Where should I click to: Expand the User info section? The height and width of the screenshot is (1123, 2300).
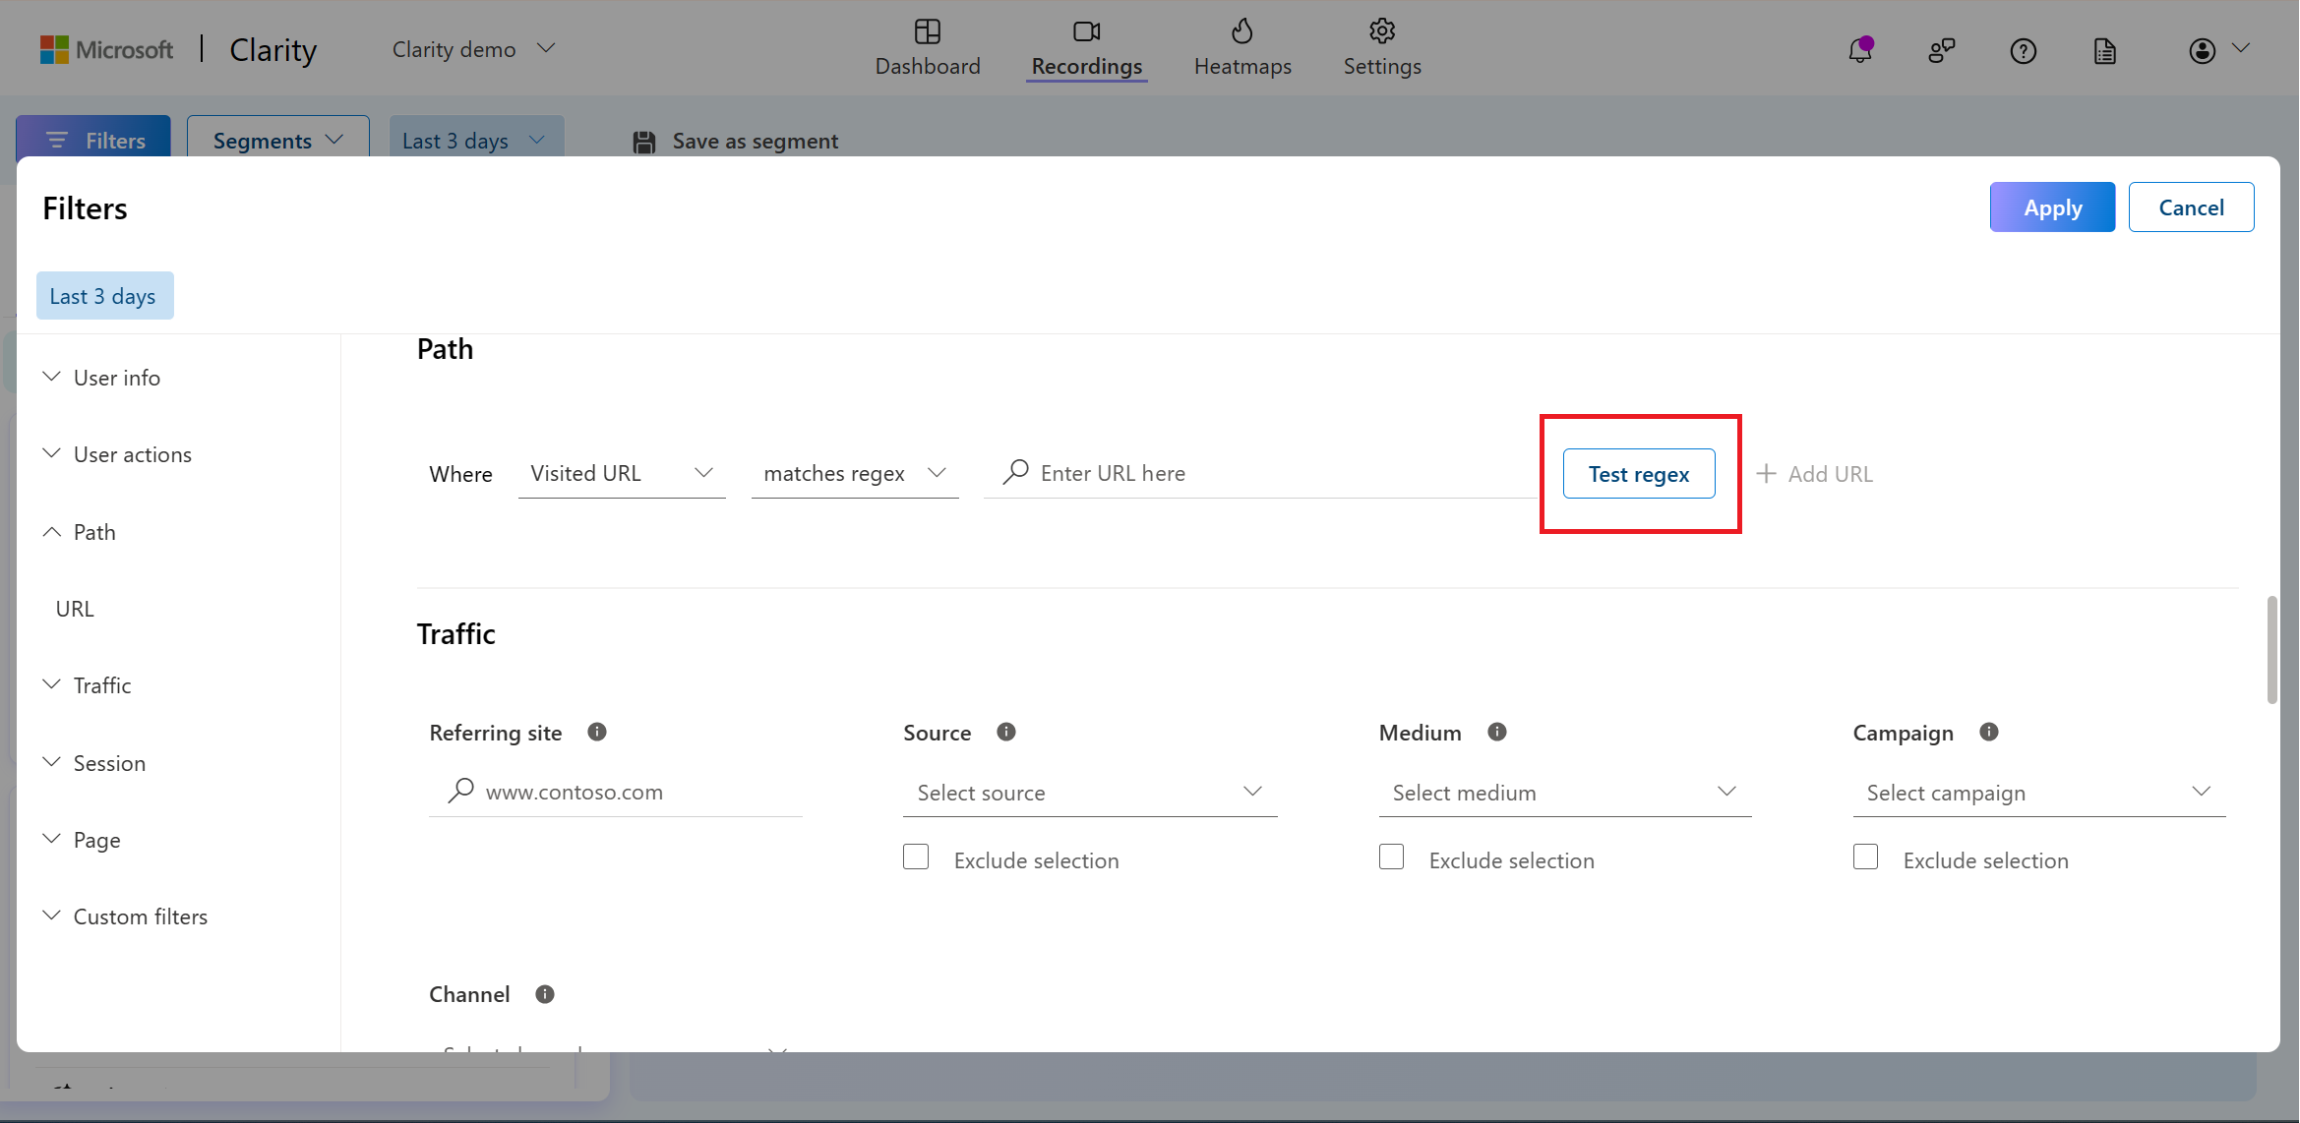coord(102,378)
